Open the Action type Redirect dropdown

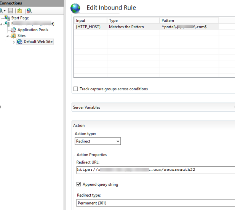[x=98, y=141]
